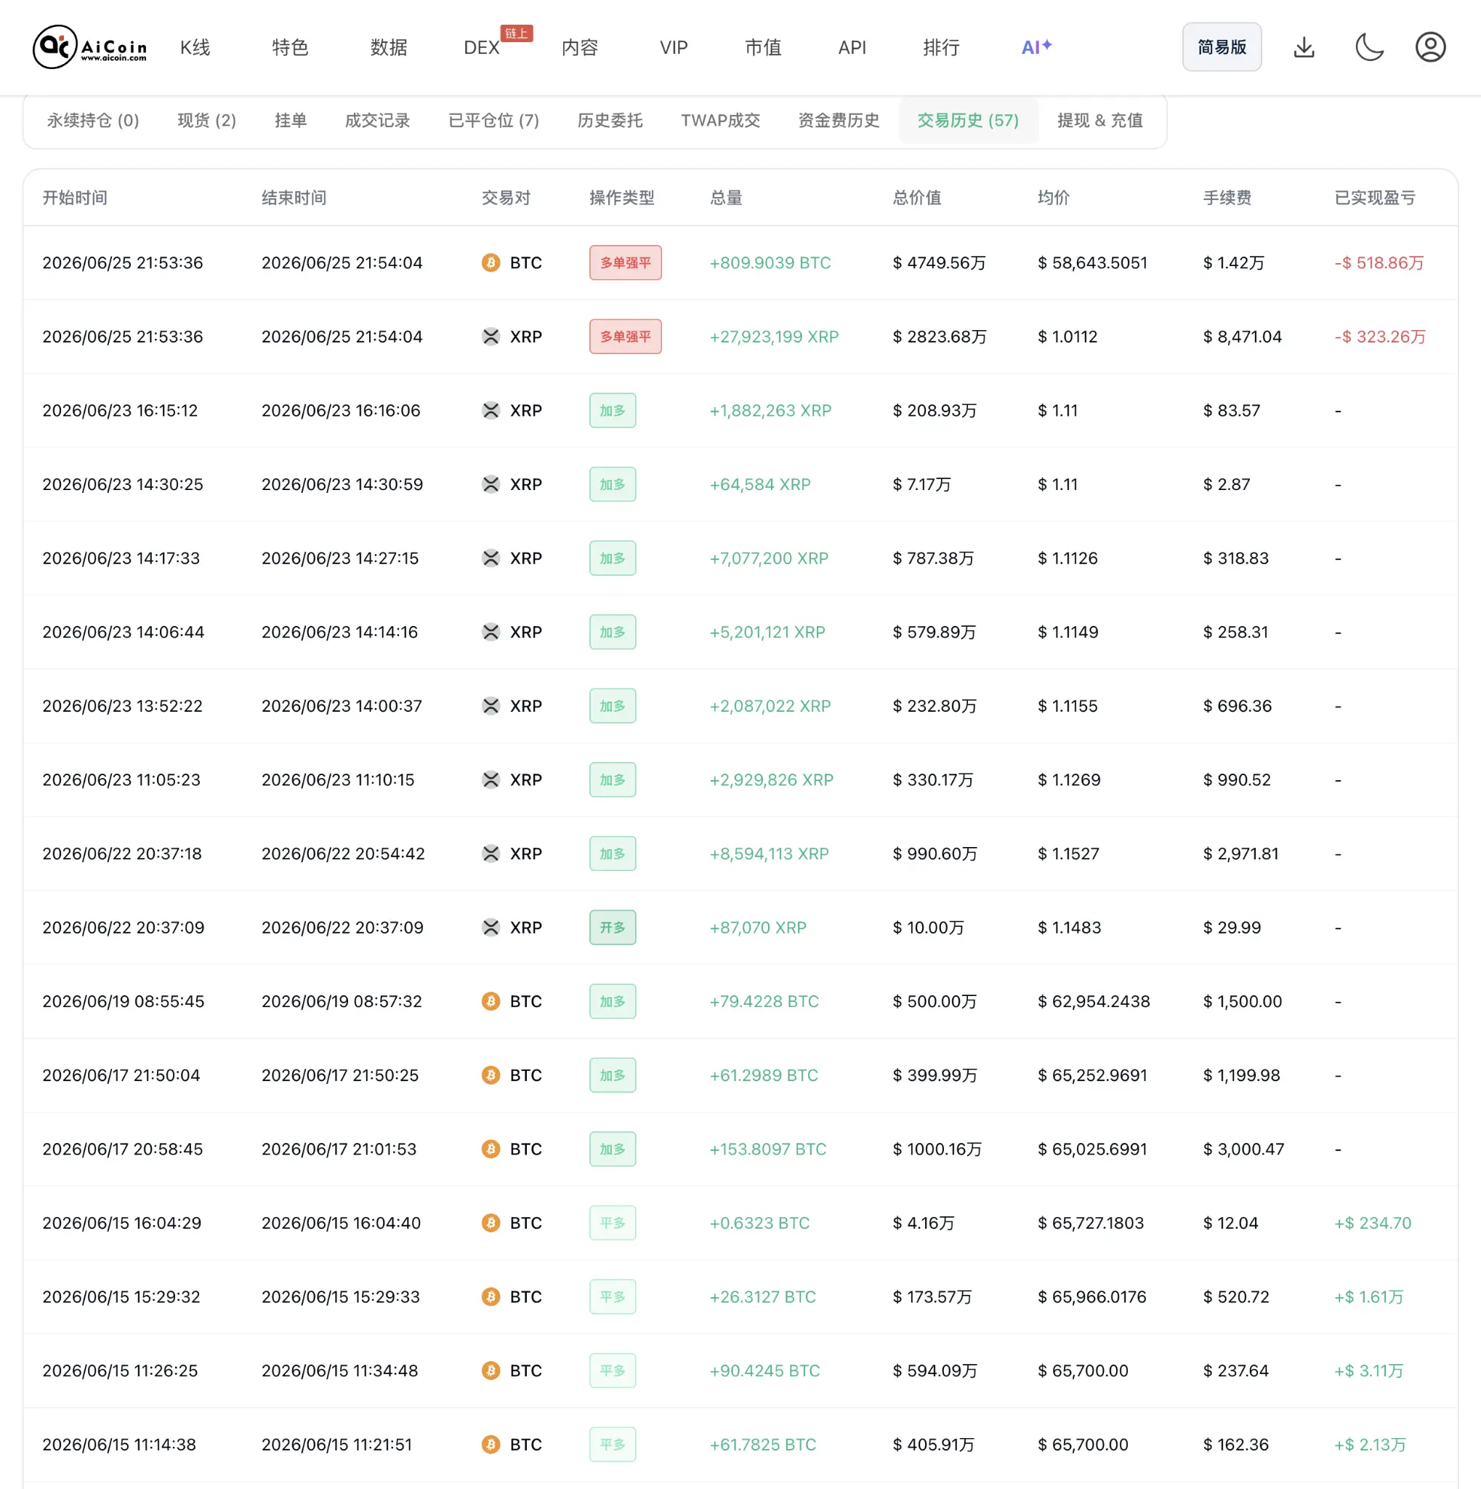Click BTC icon in 26.3127 BTC row
The height and width of the screenshot is (1489, 1481).
coord(491,1297)
